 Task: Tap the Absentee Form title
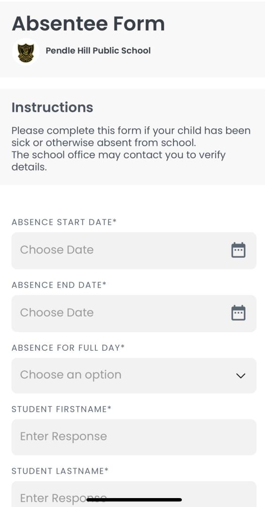coord(88,23)
